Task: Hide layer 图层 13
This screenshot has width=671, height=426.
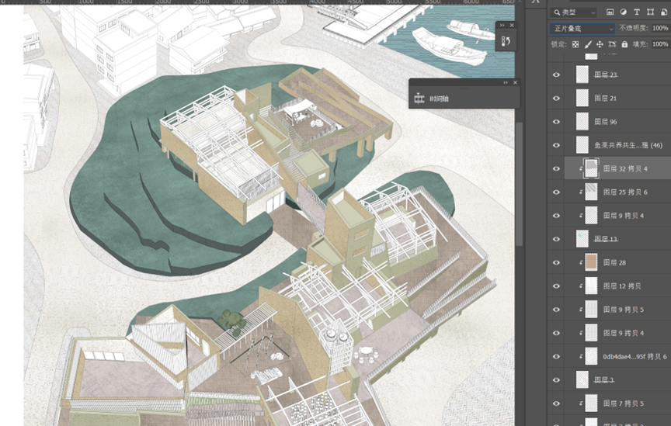Action: [556, 239]
